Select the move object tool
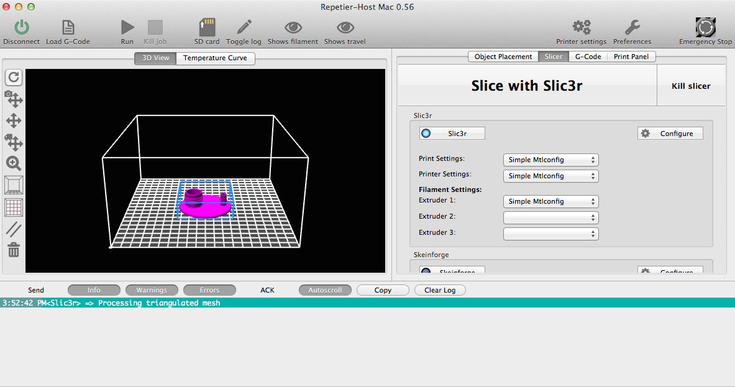Image resolution: width=735 pixels, height=387 pixels. pos(14,142)
